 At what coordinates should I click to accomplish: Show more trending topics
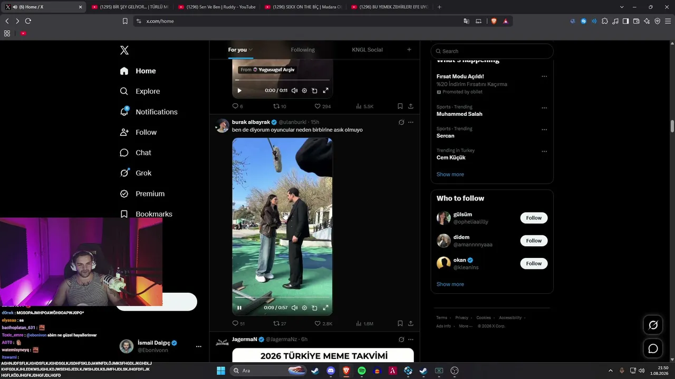[450, 174]
